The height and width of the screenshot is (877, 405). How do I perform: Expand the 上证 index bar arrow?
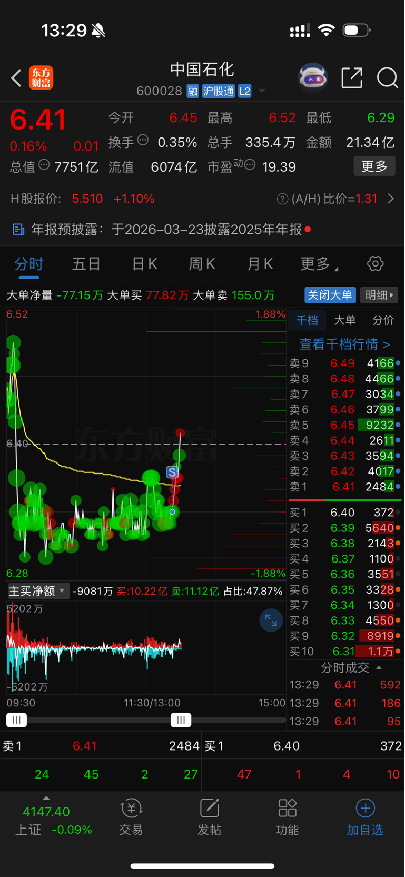[46, 798]
